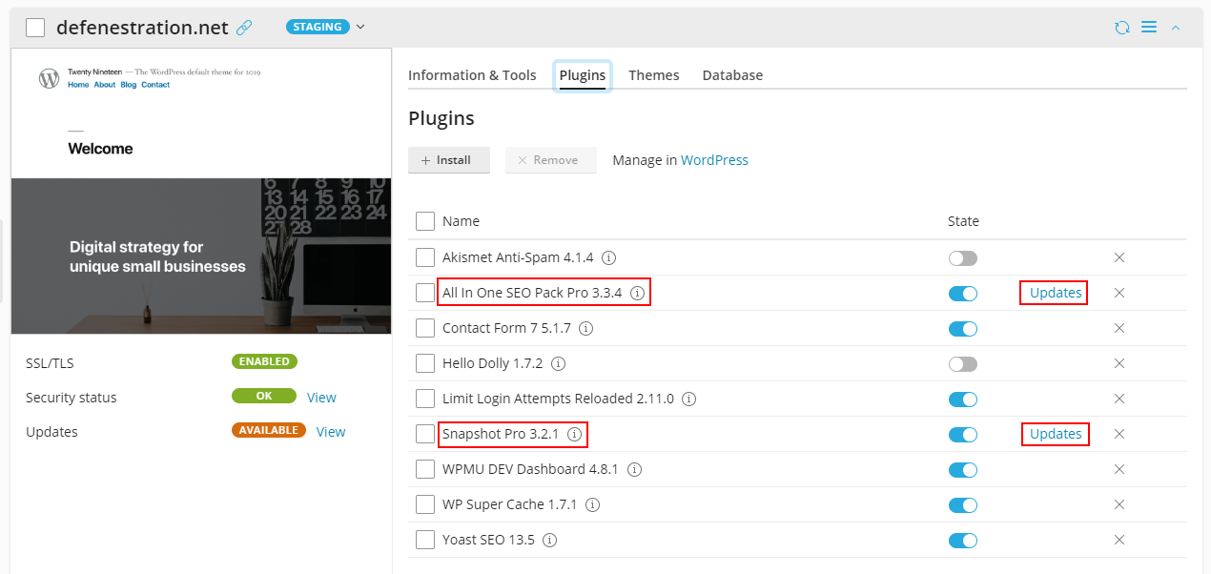Remove Snapshot Pro via its X icon
The height and width of the screenshot is (574, 1211).
pyautogui.click(x=1119, y=434)
